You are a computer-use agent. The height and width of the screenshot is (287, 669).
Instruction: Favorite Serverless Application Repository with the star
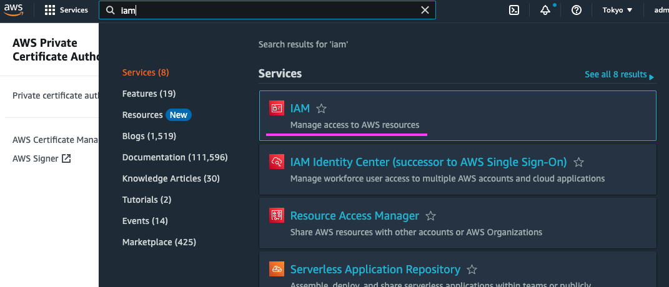(x=472, y=270)
